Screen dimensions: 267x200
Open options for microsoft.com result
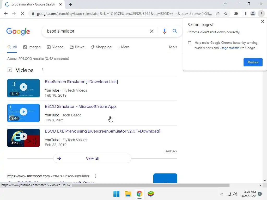96,176
